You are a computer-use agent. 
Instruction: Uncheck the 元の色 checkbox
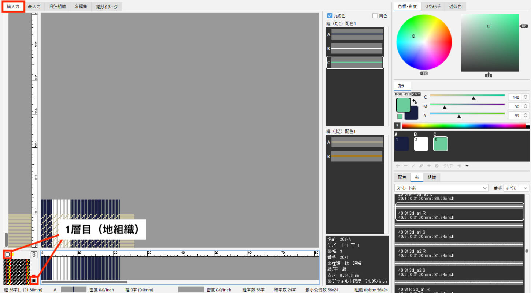pos(330,16)
